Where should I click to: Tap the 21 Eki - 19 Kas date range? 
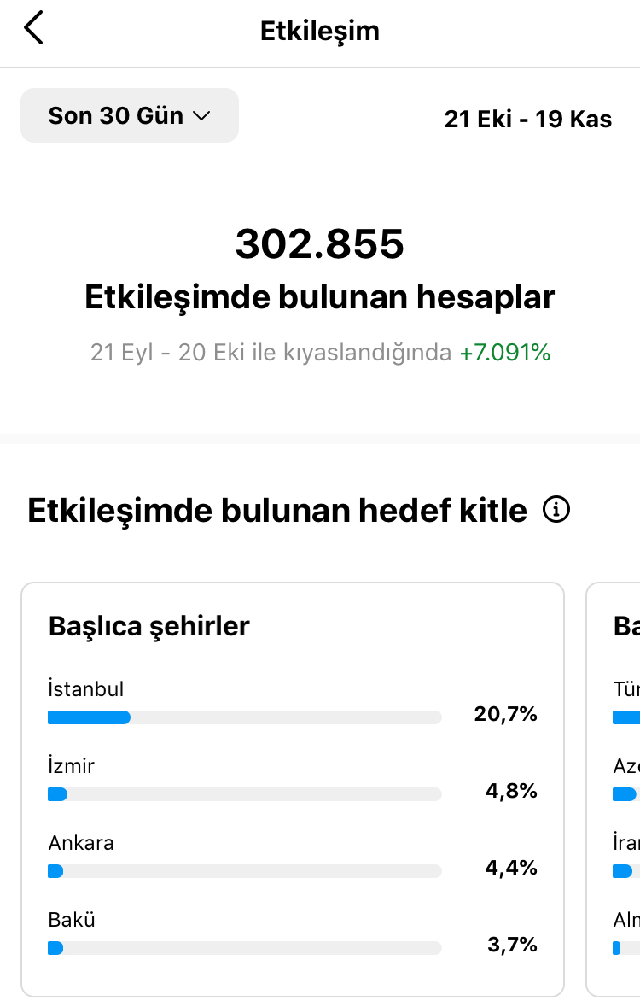tap(527, 119)
